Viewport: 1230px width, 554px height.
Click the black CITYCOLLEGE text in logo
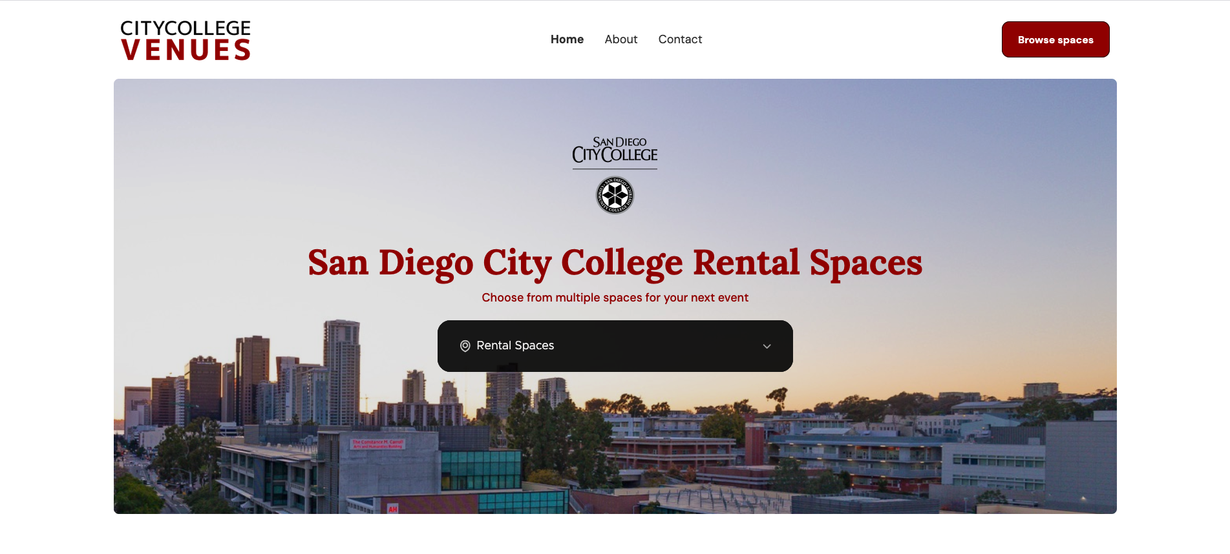click(x=186, y=28)
